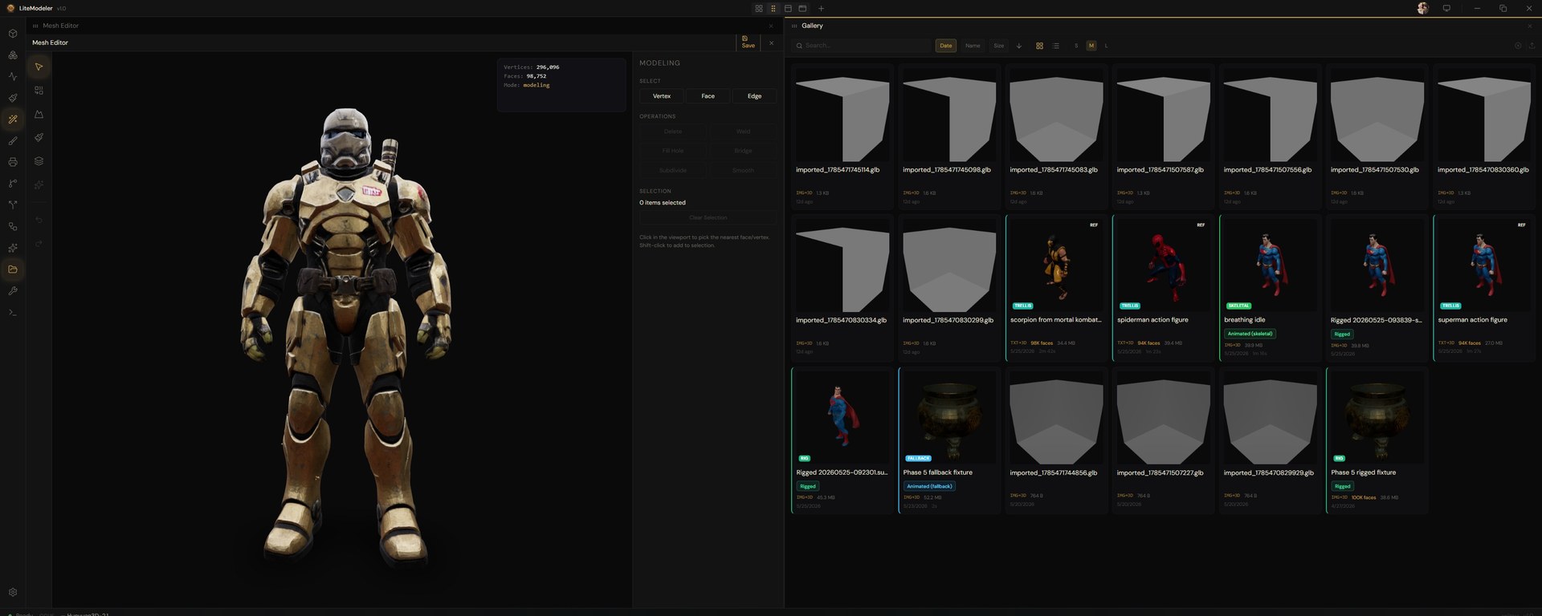
Task: Open the scorpion from mortal kombat thumbnail
Action: (x=1056, y=265)
